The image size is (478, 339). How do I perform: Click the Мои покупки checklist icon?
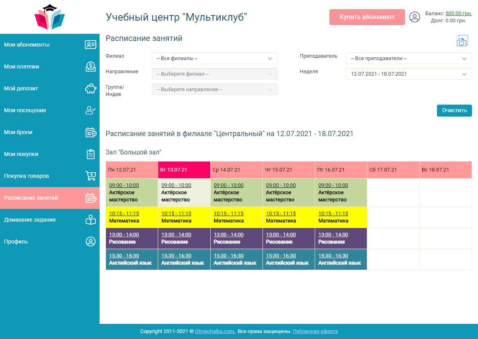90,154
